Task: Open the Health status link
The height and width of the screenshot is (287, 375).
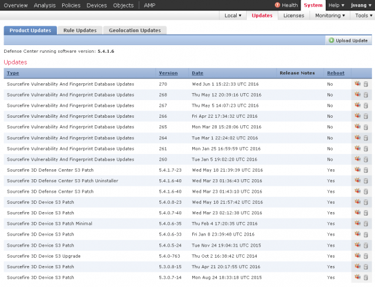Action: (x=290, y=5)
